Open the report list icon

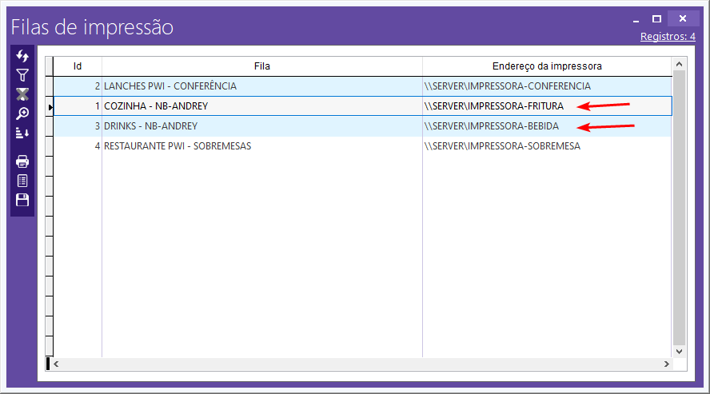point(22,181)
